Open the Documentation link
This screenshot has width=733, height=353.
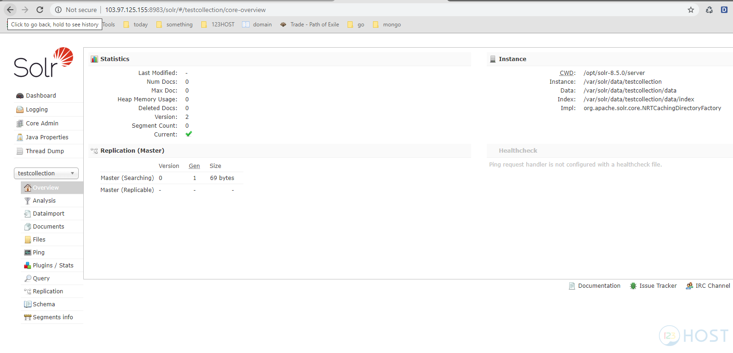[x=599, y=286]
